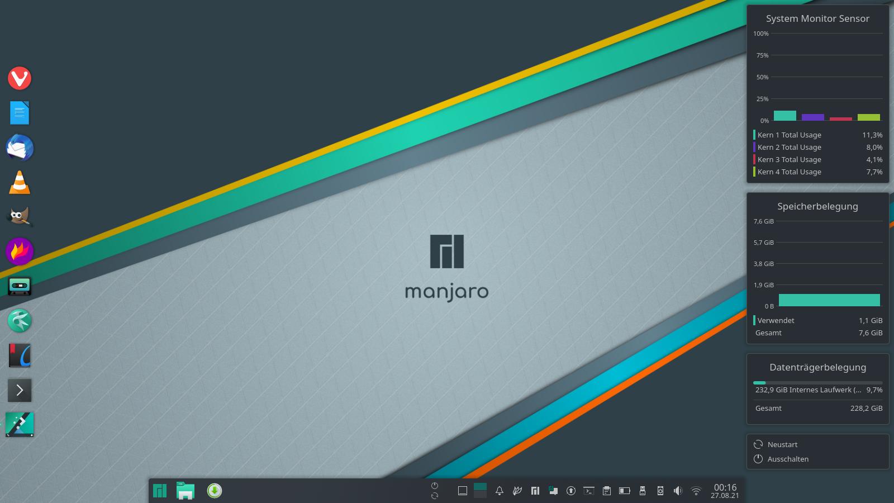Select the 'Kern 3 Total Usage' row
Image resolution: width=894 pixels, height=503 pixels.
click(818, 159)
